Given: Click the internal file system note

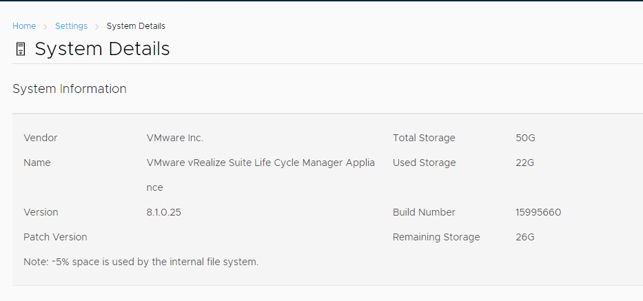Looking at the screenshot, I should [x=141, y=262].
